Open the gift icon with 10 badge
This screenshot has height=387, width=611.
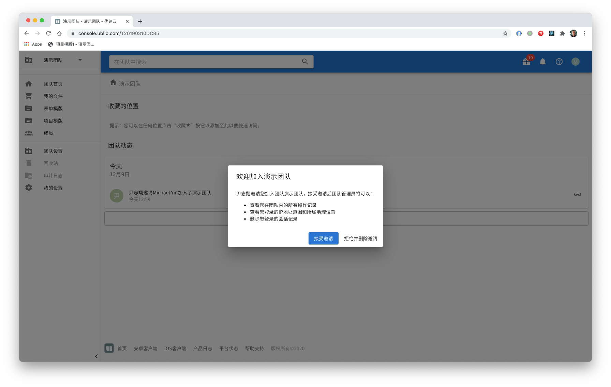pos(526,62)
